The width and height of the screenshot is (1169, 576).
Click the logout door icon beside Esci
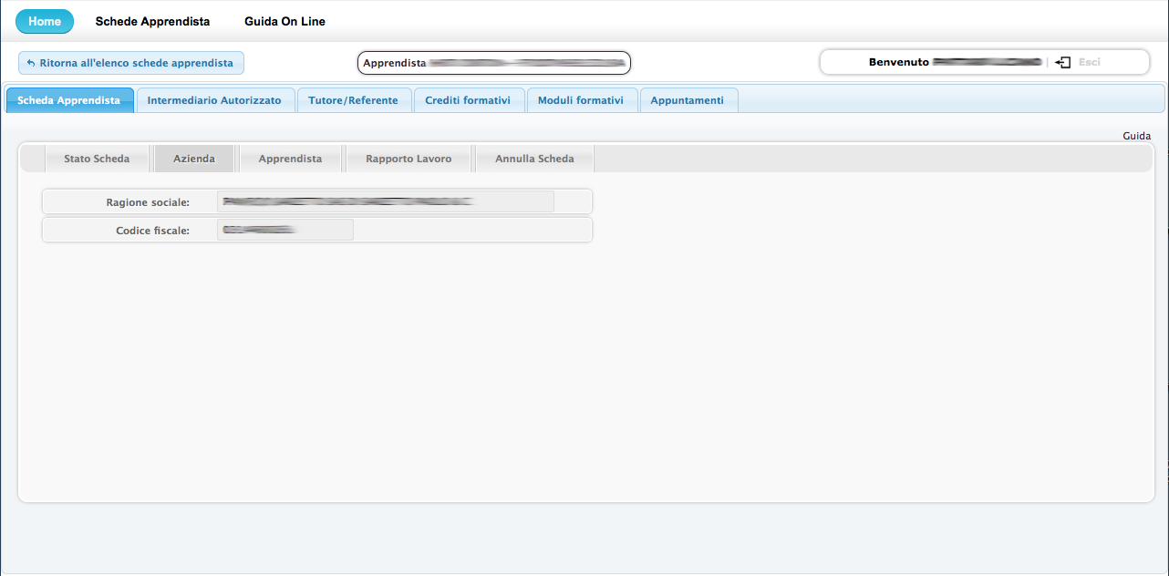tap(1062, 62)
